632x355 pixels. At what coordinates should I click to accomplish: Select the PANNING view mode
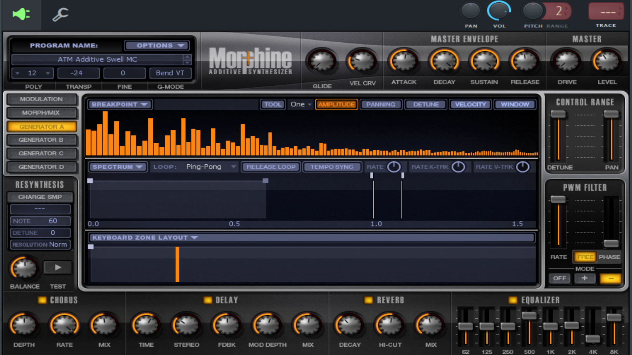tap(380, 104)
